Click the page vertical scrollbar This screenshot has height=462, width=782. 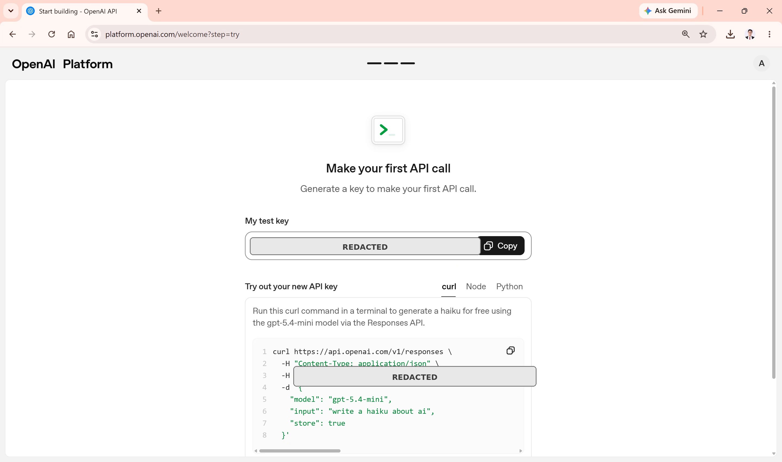774,233
